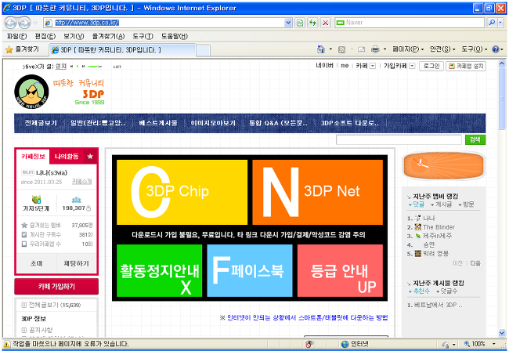509x351 pixels.
Task: Click the 채팅하기 button
Action: tap(76, 263)
